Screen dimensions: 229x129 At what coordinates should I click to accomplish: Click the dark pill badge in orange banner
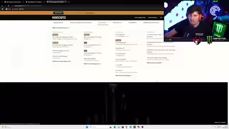[58, 13]
